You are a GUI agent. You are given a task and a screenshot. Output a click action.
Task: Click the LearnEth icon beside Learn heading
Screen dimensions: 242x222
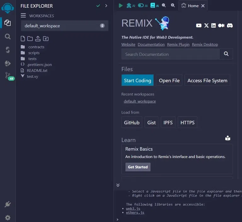click(x=228, y=138)
